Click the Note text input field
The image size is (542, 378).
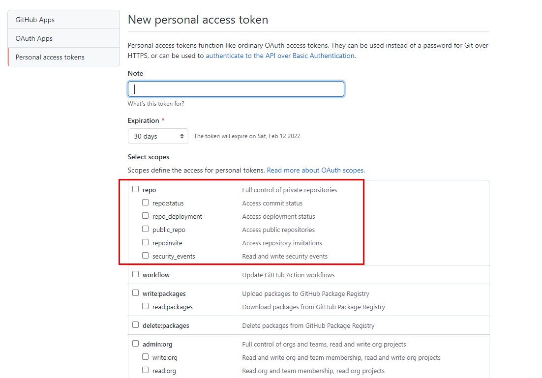pos(236,89)
